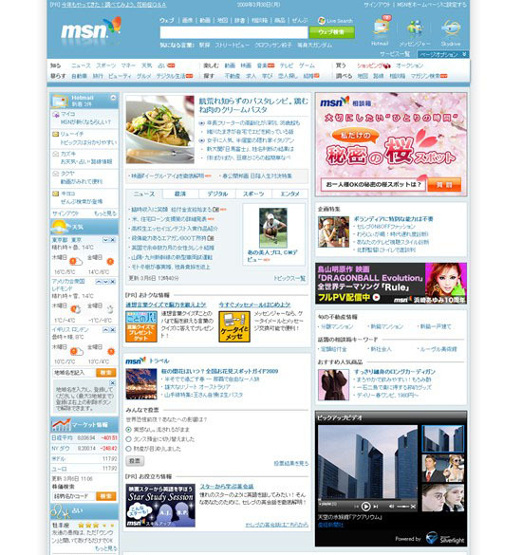Click the stock name input field
This screenshot has height=555, width=522.
coord(74,496)
